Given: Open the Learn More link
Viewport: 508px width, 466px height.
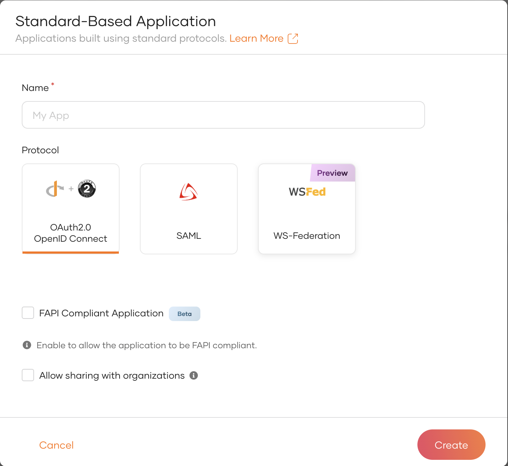Looking at the screenshot, I should [256, 38].
